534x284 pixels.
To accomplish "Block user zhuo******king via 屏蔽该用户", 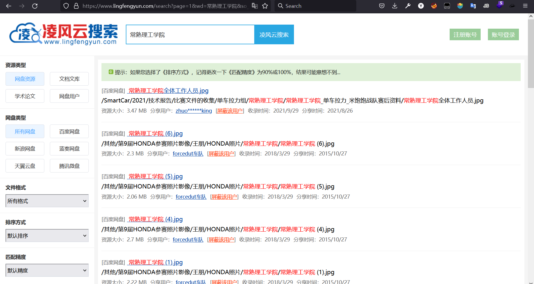I will 230,111.
